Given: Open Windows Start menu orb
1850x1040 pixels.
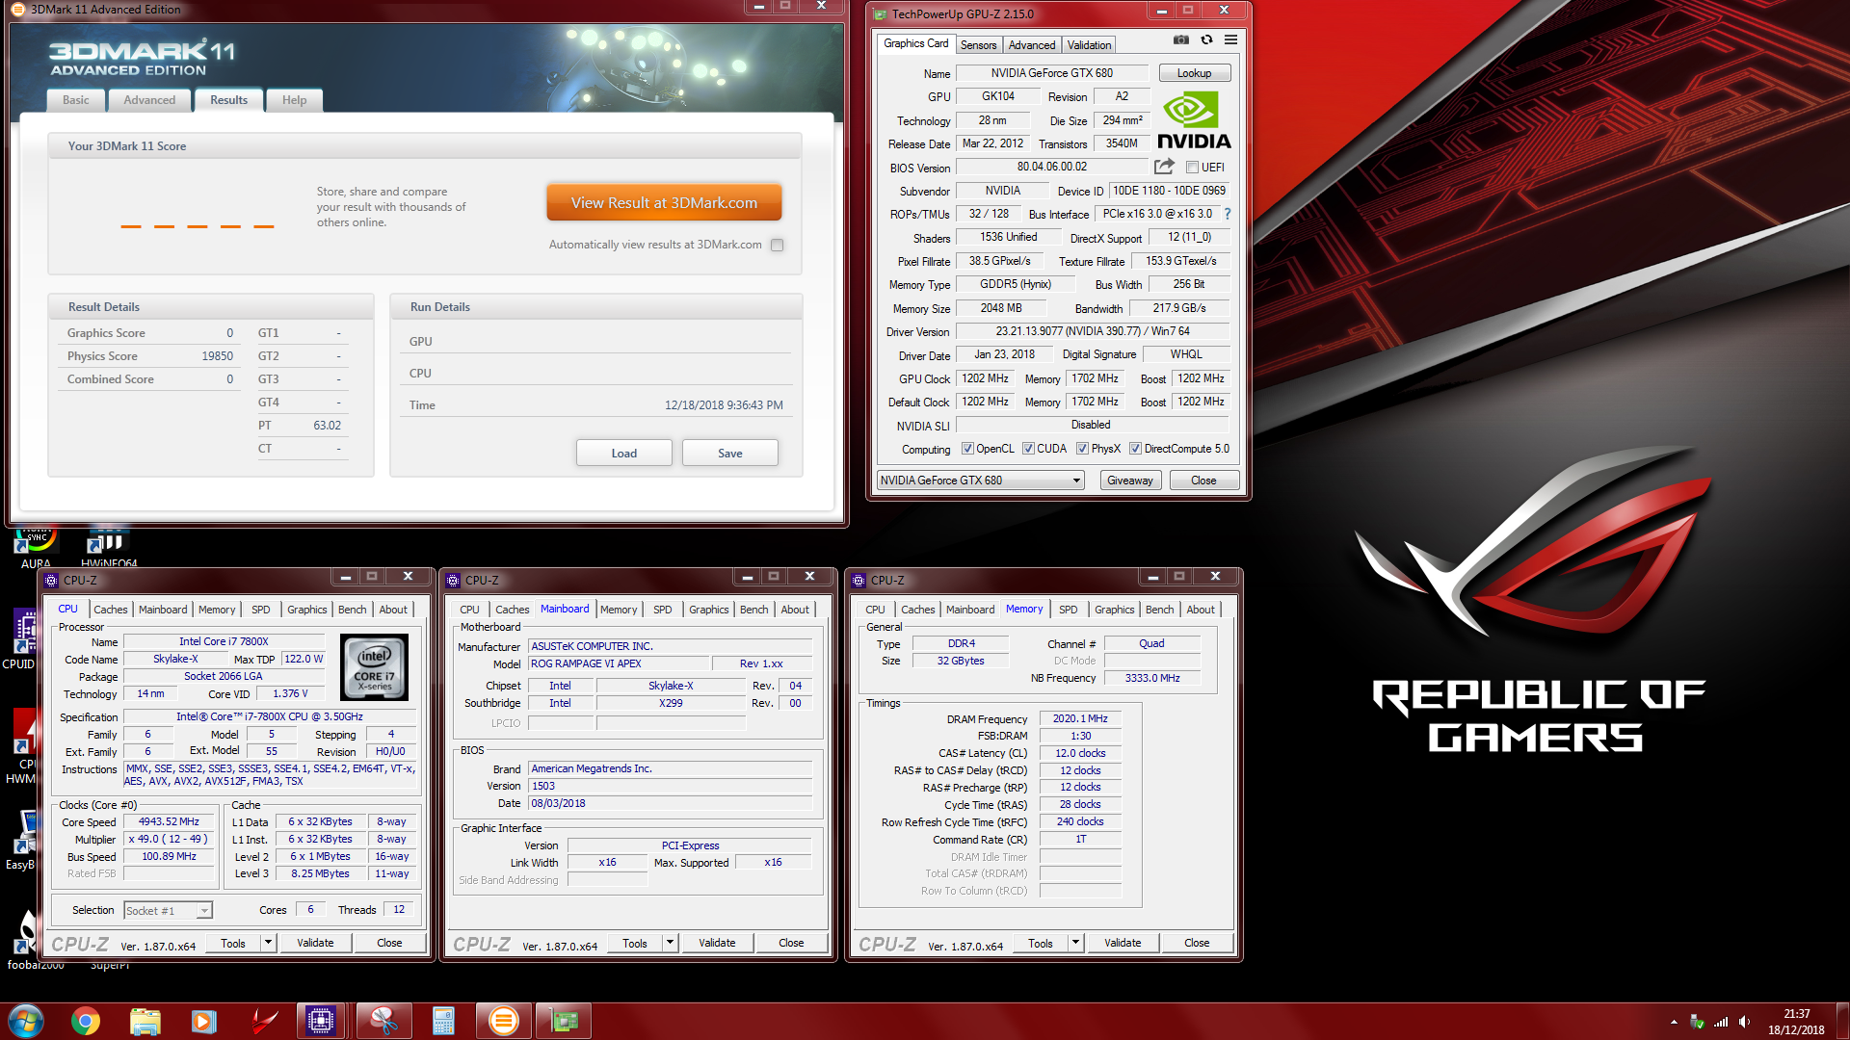Looking at the screenshot, I should tap(26, 1021).
